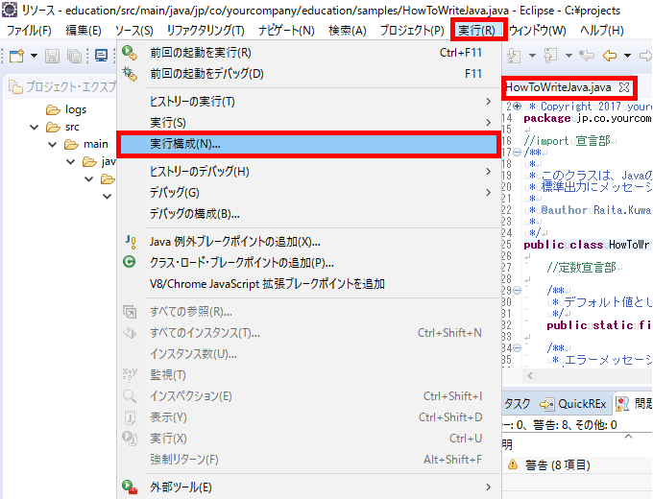Click the last edit location arrow icon

[585, 57]
